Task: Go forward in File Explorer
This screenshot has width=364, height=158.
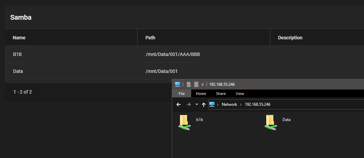Action: pos(189,104)
